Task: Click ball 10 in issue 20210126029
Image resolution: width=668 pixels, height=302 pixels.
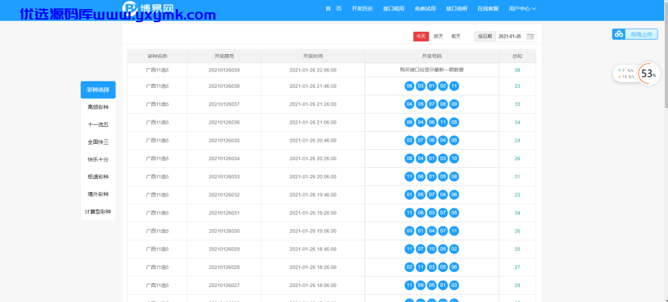Action: click(432, 249)
